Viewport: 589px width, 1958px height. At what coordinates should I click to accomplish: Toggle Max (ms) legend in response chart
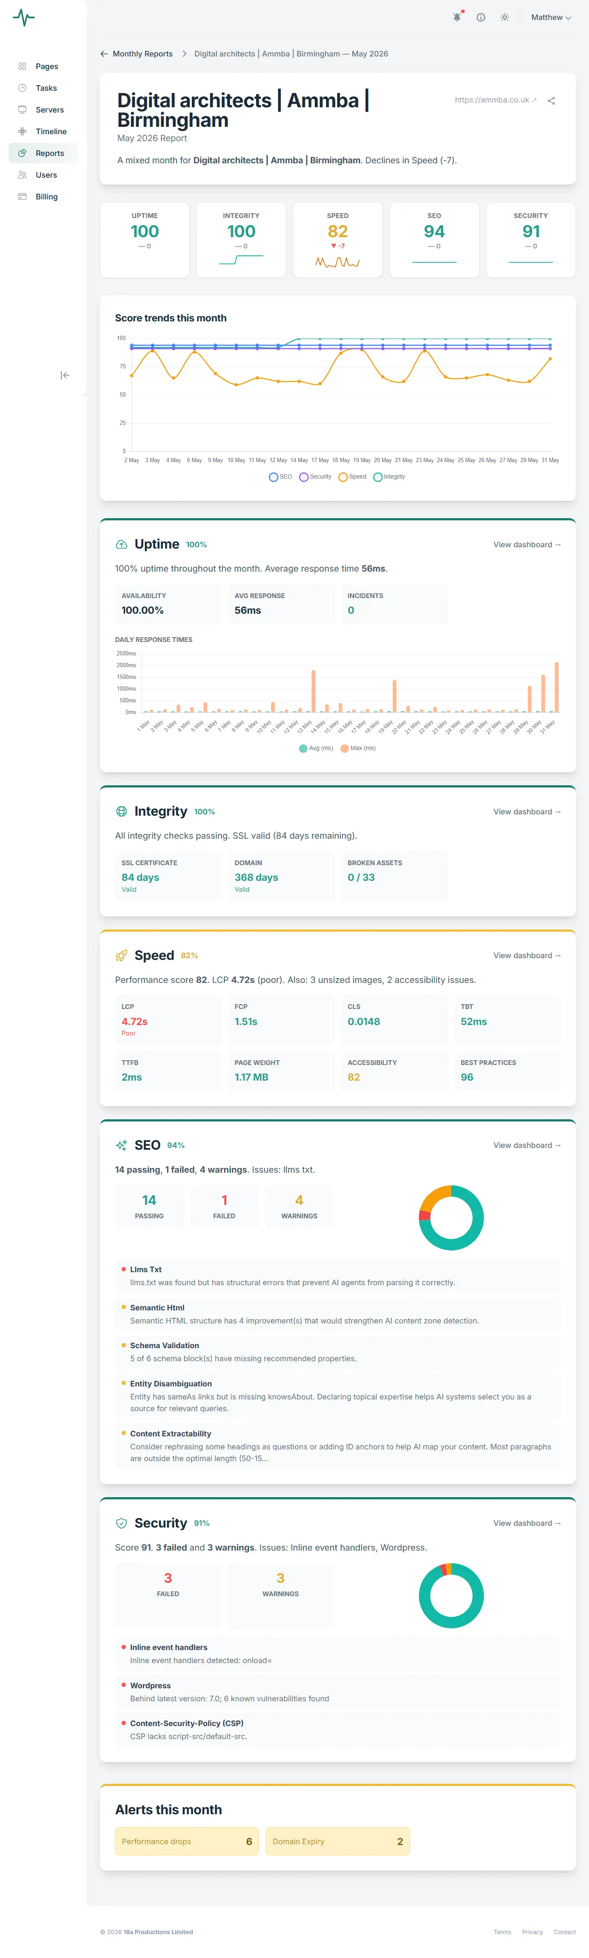click(x=358, y=749)
